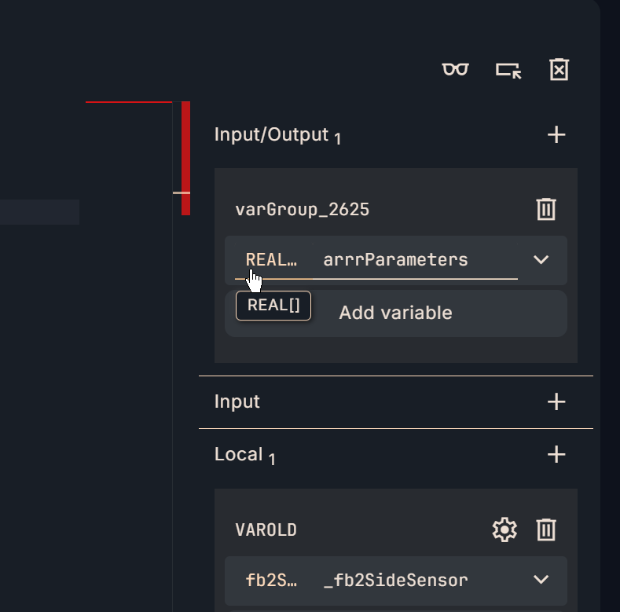Click the Add variable button
Viewport: 620px width, 612px height.
(x=395, y=313)
